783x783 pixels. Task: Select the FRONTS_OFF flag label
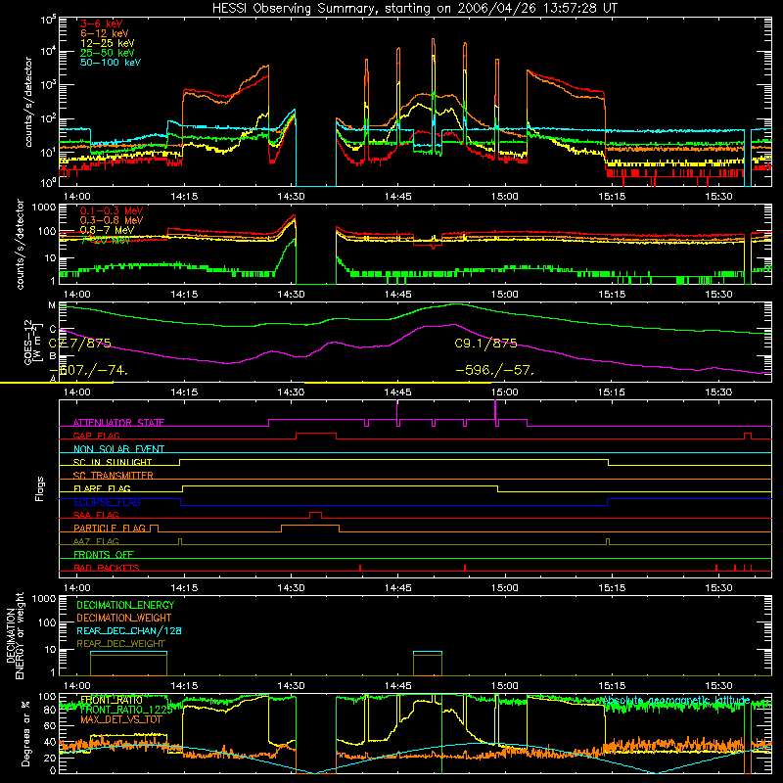click(x=104, y=554)
